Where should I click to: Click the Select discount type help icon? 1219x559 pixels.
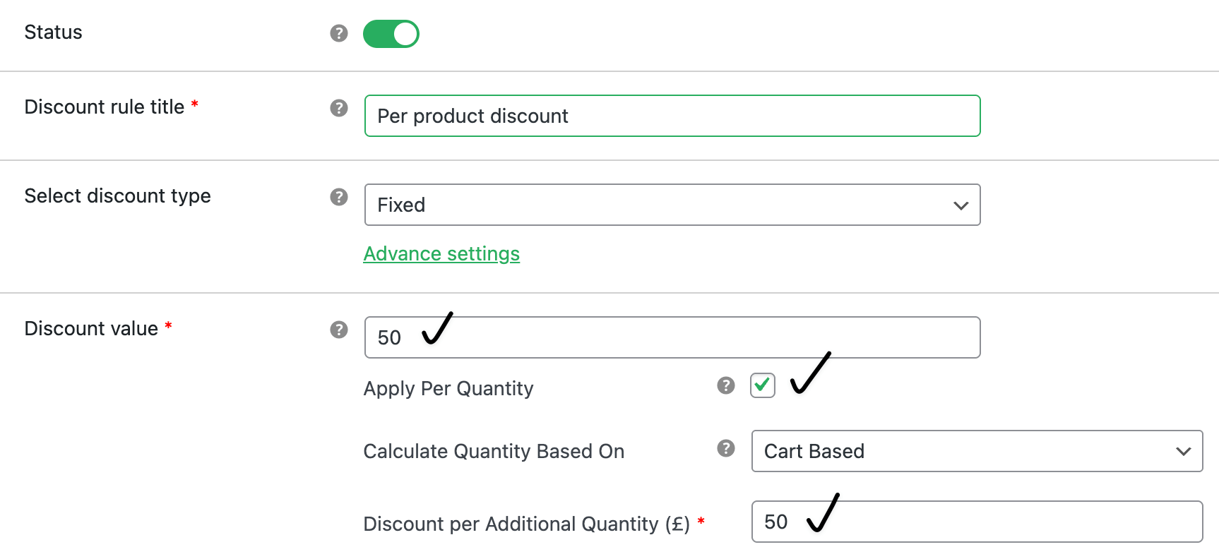click(339, 198)
